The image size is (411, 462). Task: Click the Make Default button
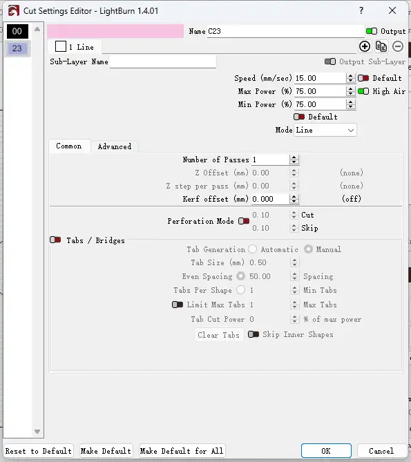[x=106, y=451]
